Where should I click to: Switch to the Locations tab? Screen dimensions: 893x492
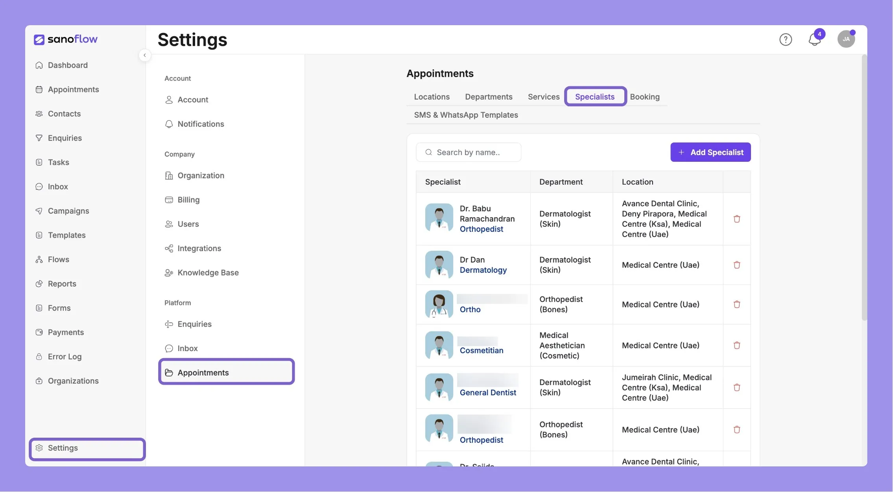click(432, 97)
